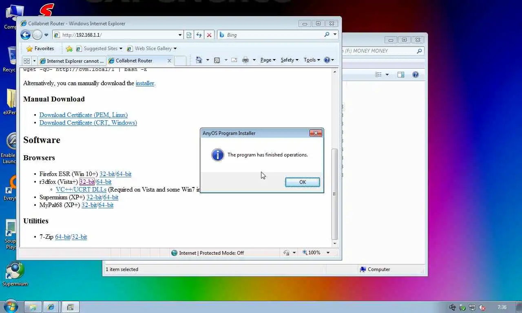Click the search magnifier icon in IE
This screenshot has height=313, width=522.
(x=327, y=35)
